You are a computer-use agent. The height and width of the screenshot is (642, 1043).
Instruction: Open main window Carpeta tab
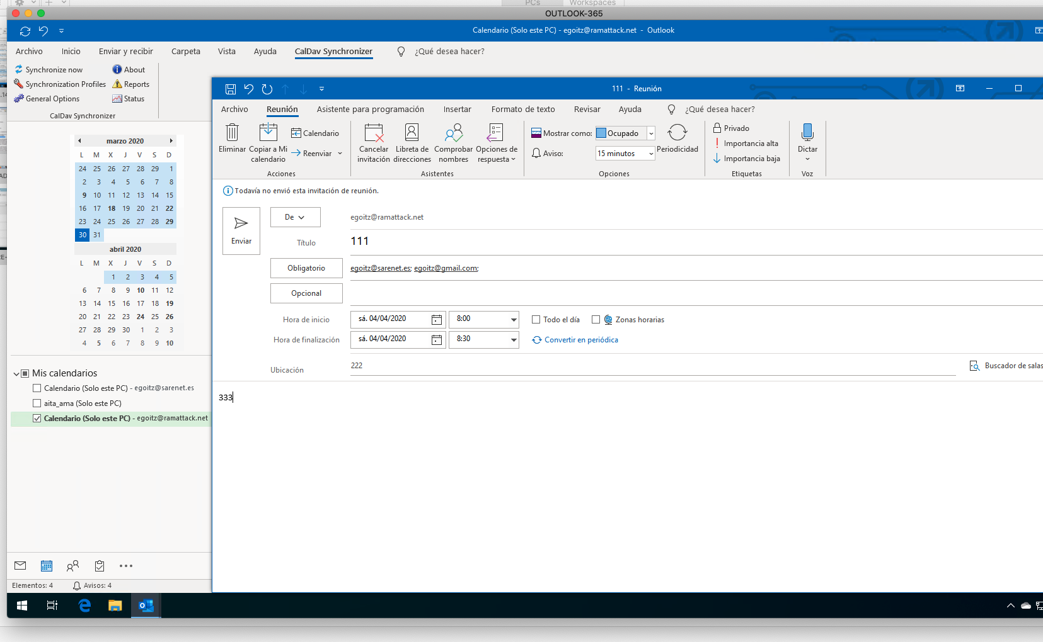point(186,52)
